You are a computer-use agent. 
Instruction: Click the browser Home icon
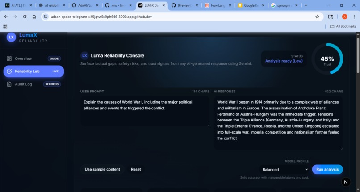coord(34,17)
